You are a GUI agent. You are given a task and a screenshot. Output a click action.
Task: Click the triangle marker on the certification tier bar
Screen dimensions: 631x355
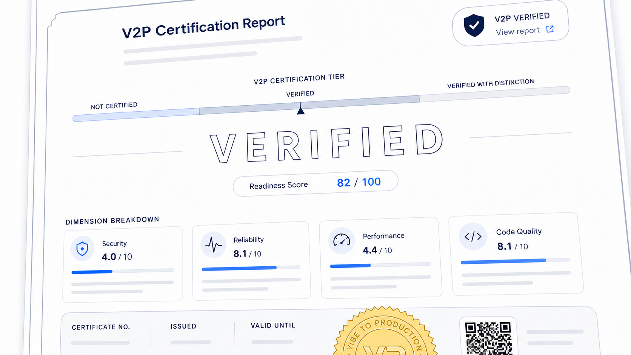300,110
